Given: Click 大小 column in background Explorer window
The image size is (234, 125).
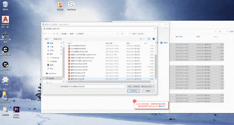Looking at the screenshot, I should click(x=215, y=37).
